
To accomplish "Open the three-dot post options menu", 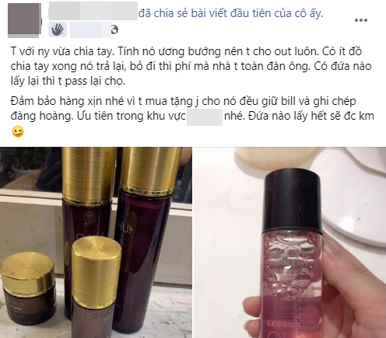I will point(361,20).
